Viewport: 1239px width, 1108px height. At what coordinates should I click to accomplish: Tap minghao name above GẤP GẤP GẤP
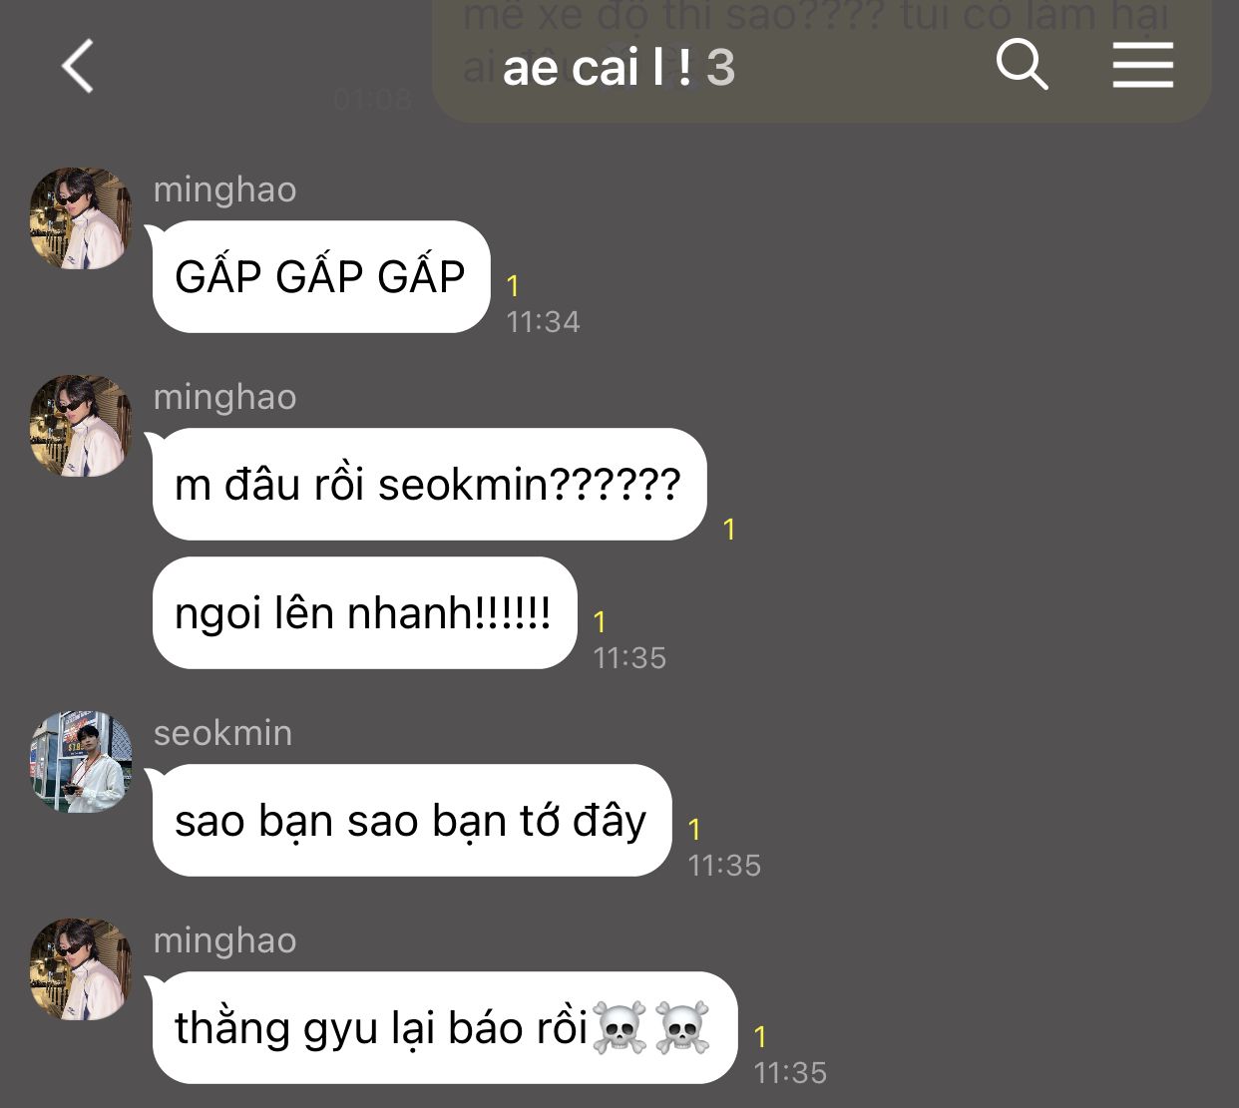(x=224, y=189)
